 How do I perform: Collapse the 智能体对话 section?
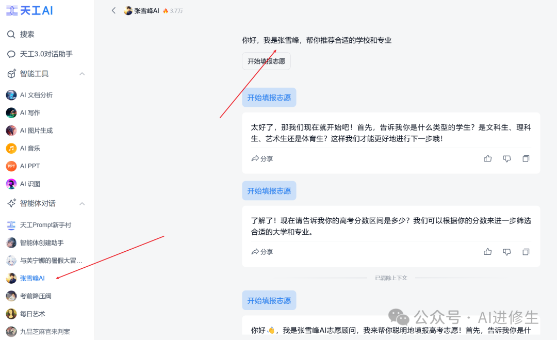click(x=82, y=203)
